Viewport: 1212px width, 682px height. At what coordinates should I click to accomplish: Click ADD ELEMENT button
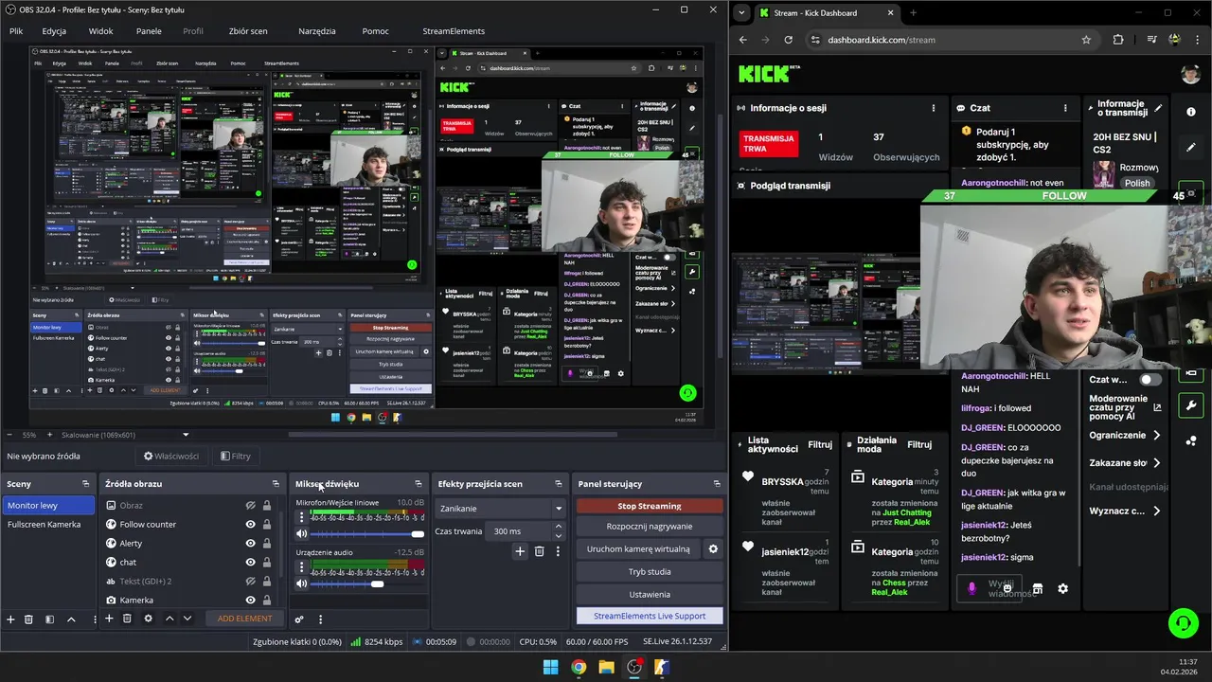pyautogui.click(x=244, y=619)
